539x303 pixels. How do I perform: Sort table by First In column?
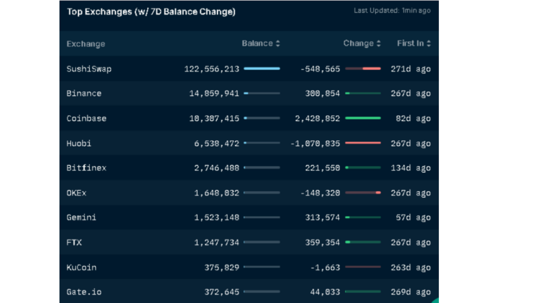point(414,43)
